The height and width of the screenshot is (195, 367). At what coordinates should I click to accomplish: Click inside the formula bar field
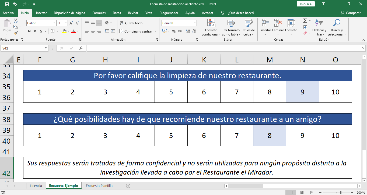pyautogui.click(x=223, y=48)
